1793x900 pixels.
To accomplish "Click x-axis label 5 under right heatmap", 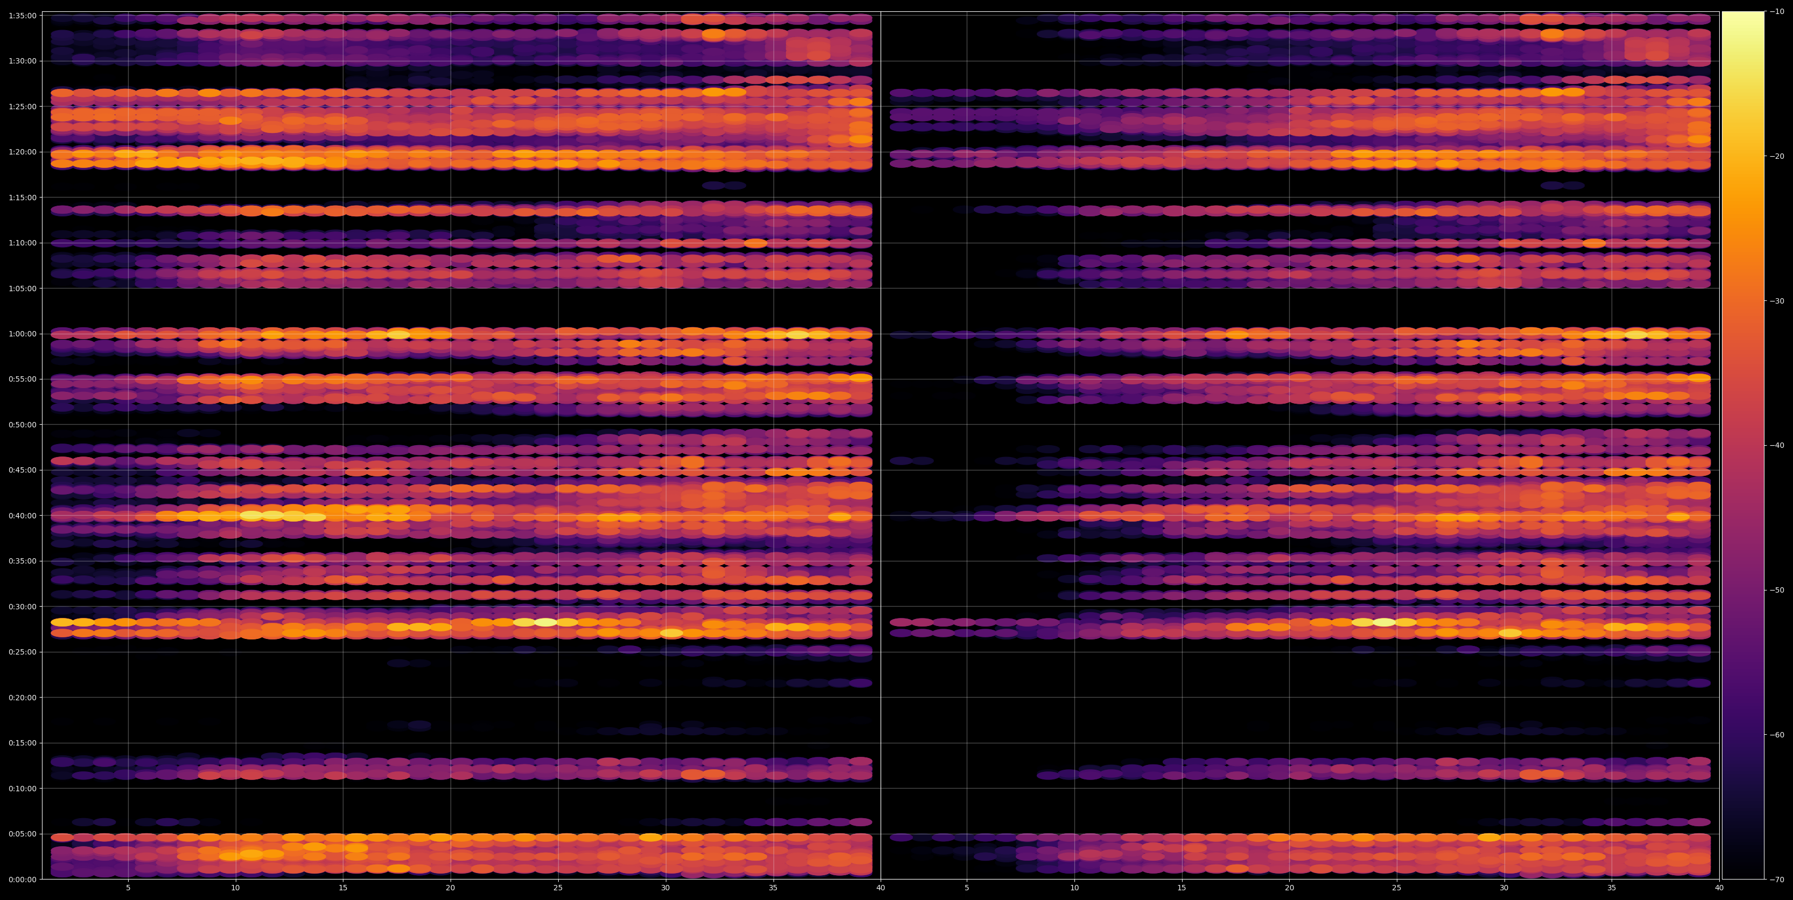I will point(967,888).
